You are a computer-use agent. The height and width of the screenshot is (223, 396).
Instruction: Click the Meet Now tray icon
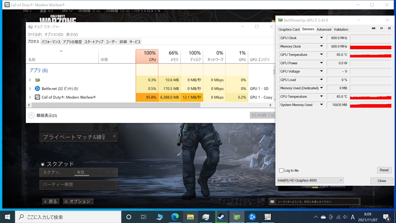331,217
